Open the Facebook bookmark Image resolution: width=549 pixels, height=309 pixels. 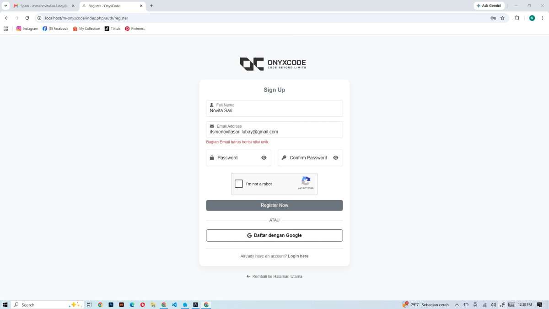click(55, 28)
